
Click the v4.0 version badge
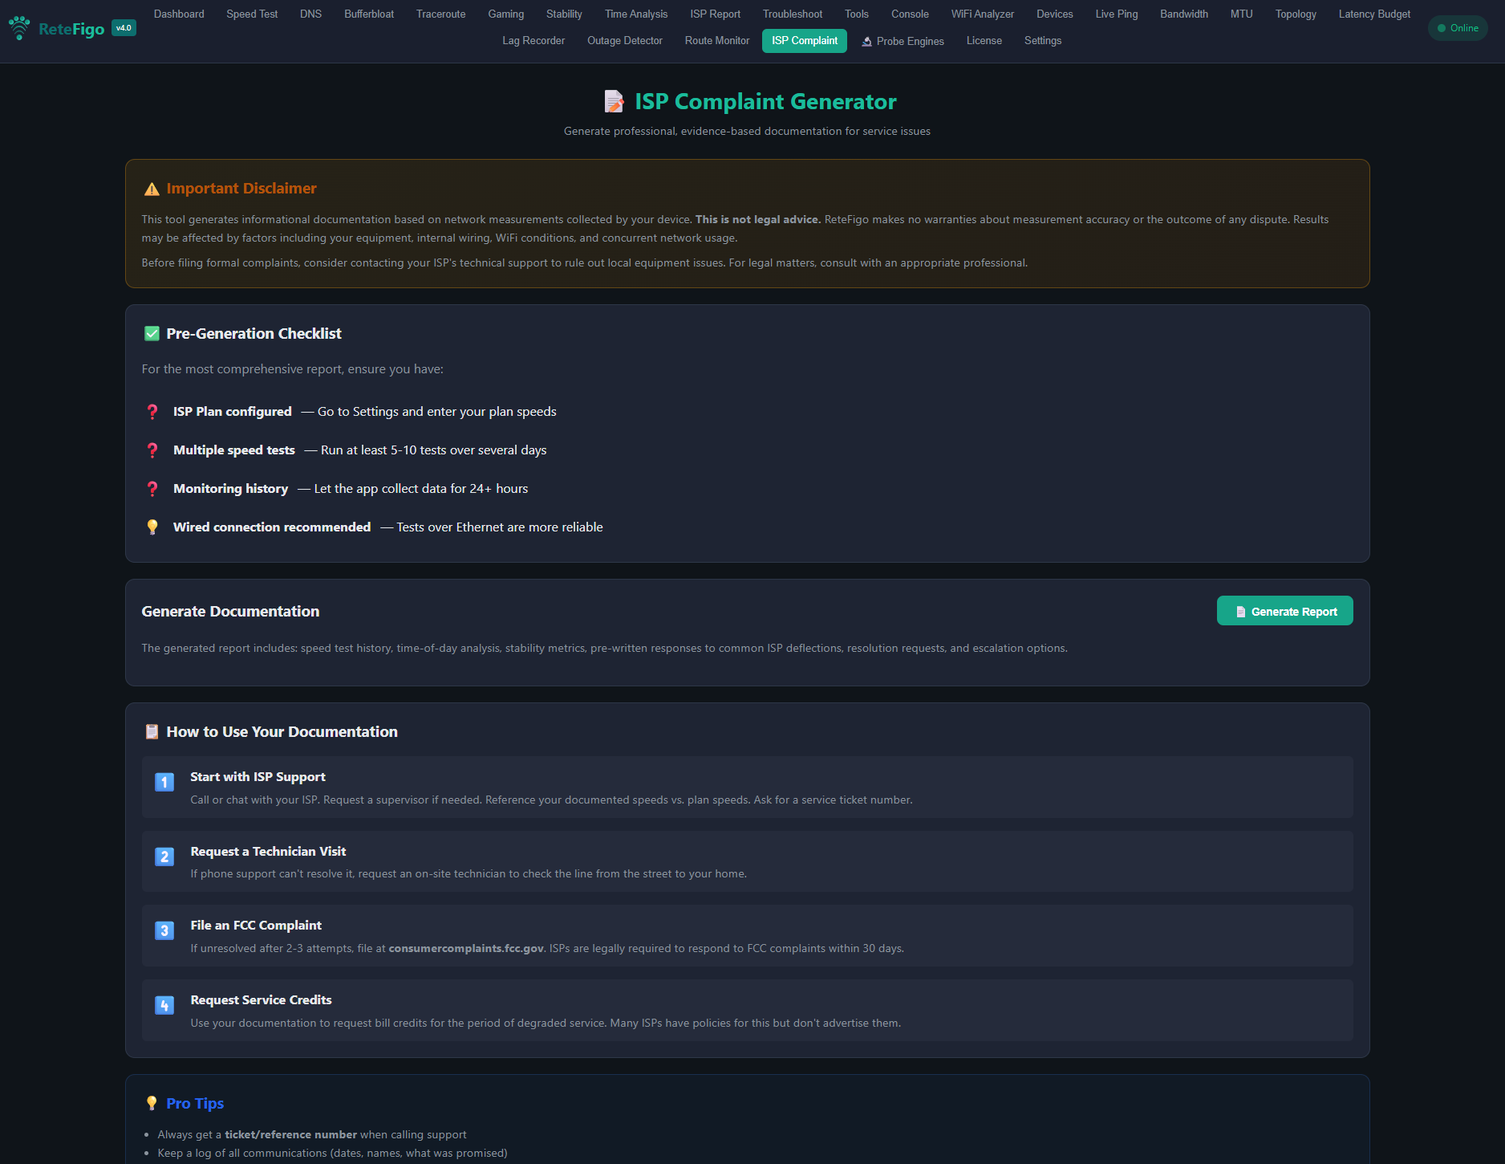pyautogui.click(x=124, y=28)
